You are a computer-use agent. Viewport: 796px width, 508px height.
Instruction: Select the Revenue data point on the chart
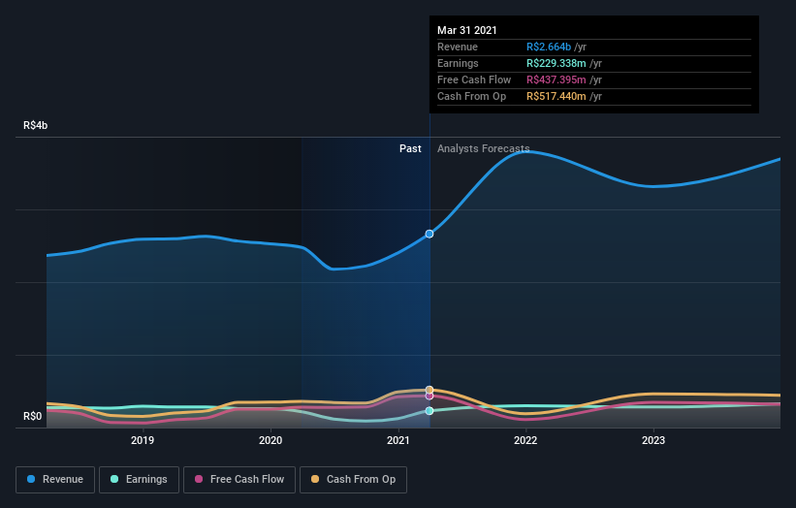tap(430, 234)
